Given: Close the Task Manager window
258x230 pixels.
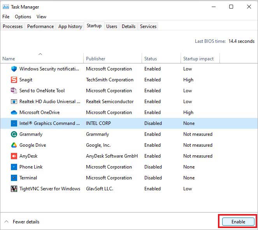Looking at the screenshot, I should click(249, 7).
